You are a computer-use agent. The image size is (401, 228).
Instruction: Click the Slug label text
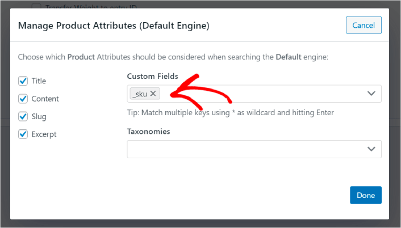tap(39, 116)
